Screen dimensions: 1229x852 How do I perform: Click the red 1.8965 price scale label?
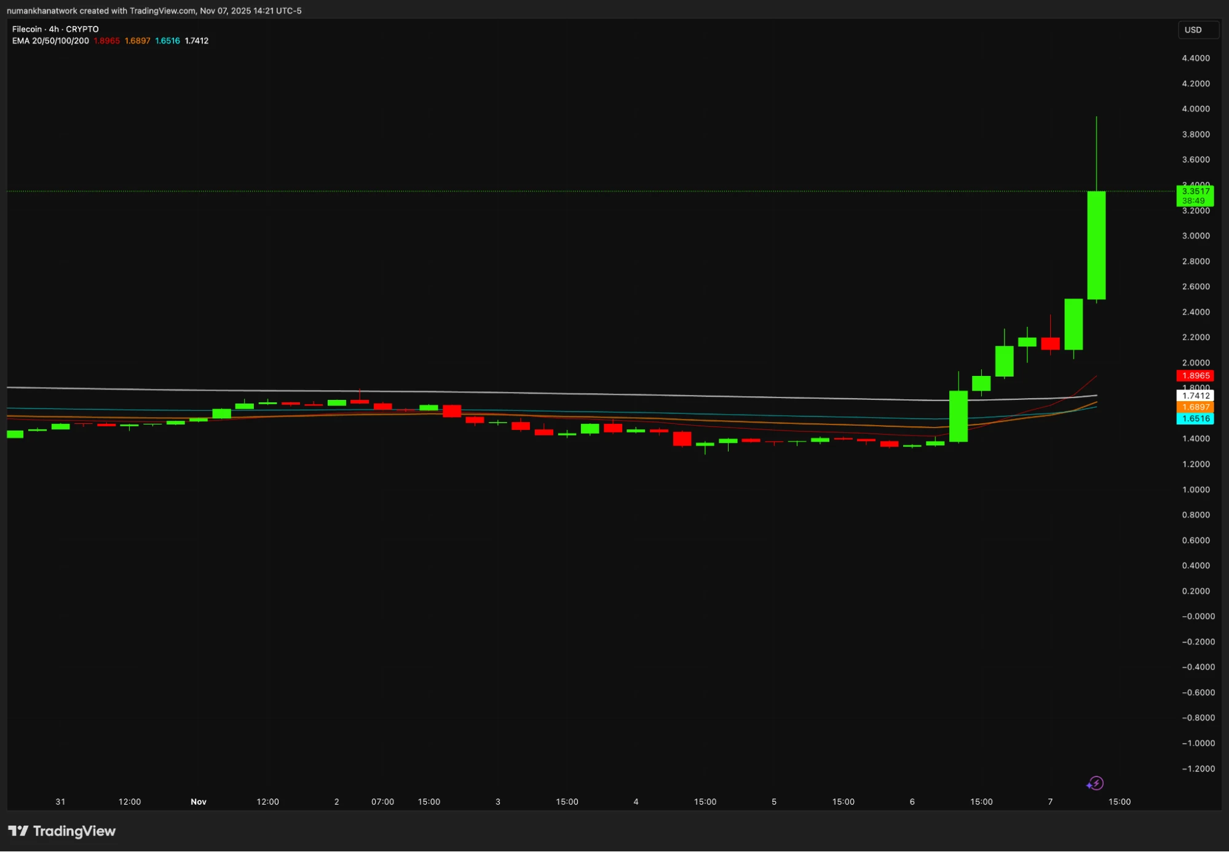(1195, 375)
